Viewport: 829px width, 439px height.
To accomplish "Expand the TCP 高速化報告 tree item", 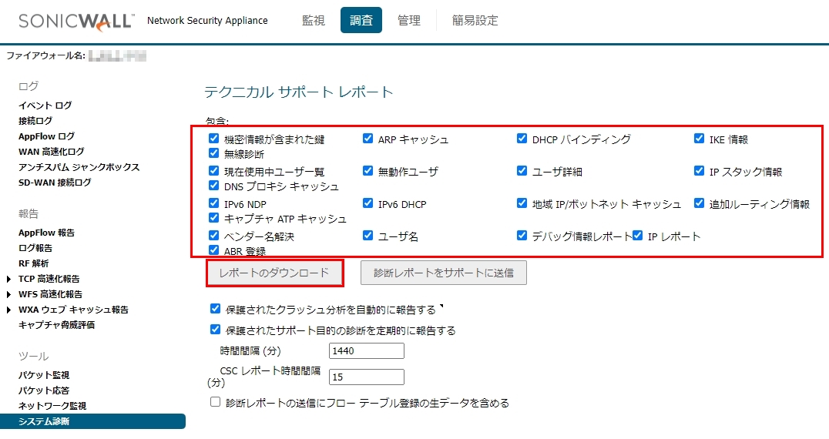I will 9,279.
